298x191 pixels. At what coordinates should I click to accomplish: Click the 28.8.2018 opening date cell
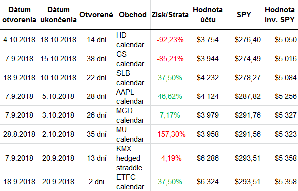pos(19,134)
